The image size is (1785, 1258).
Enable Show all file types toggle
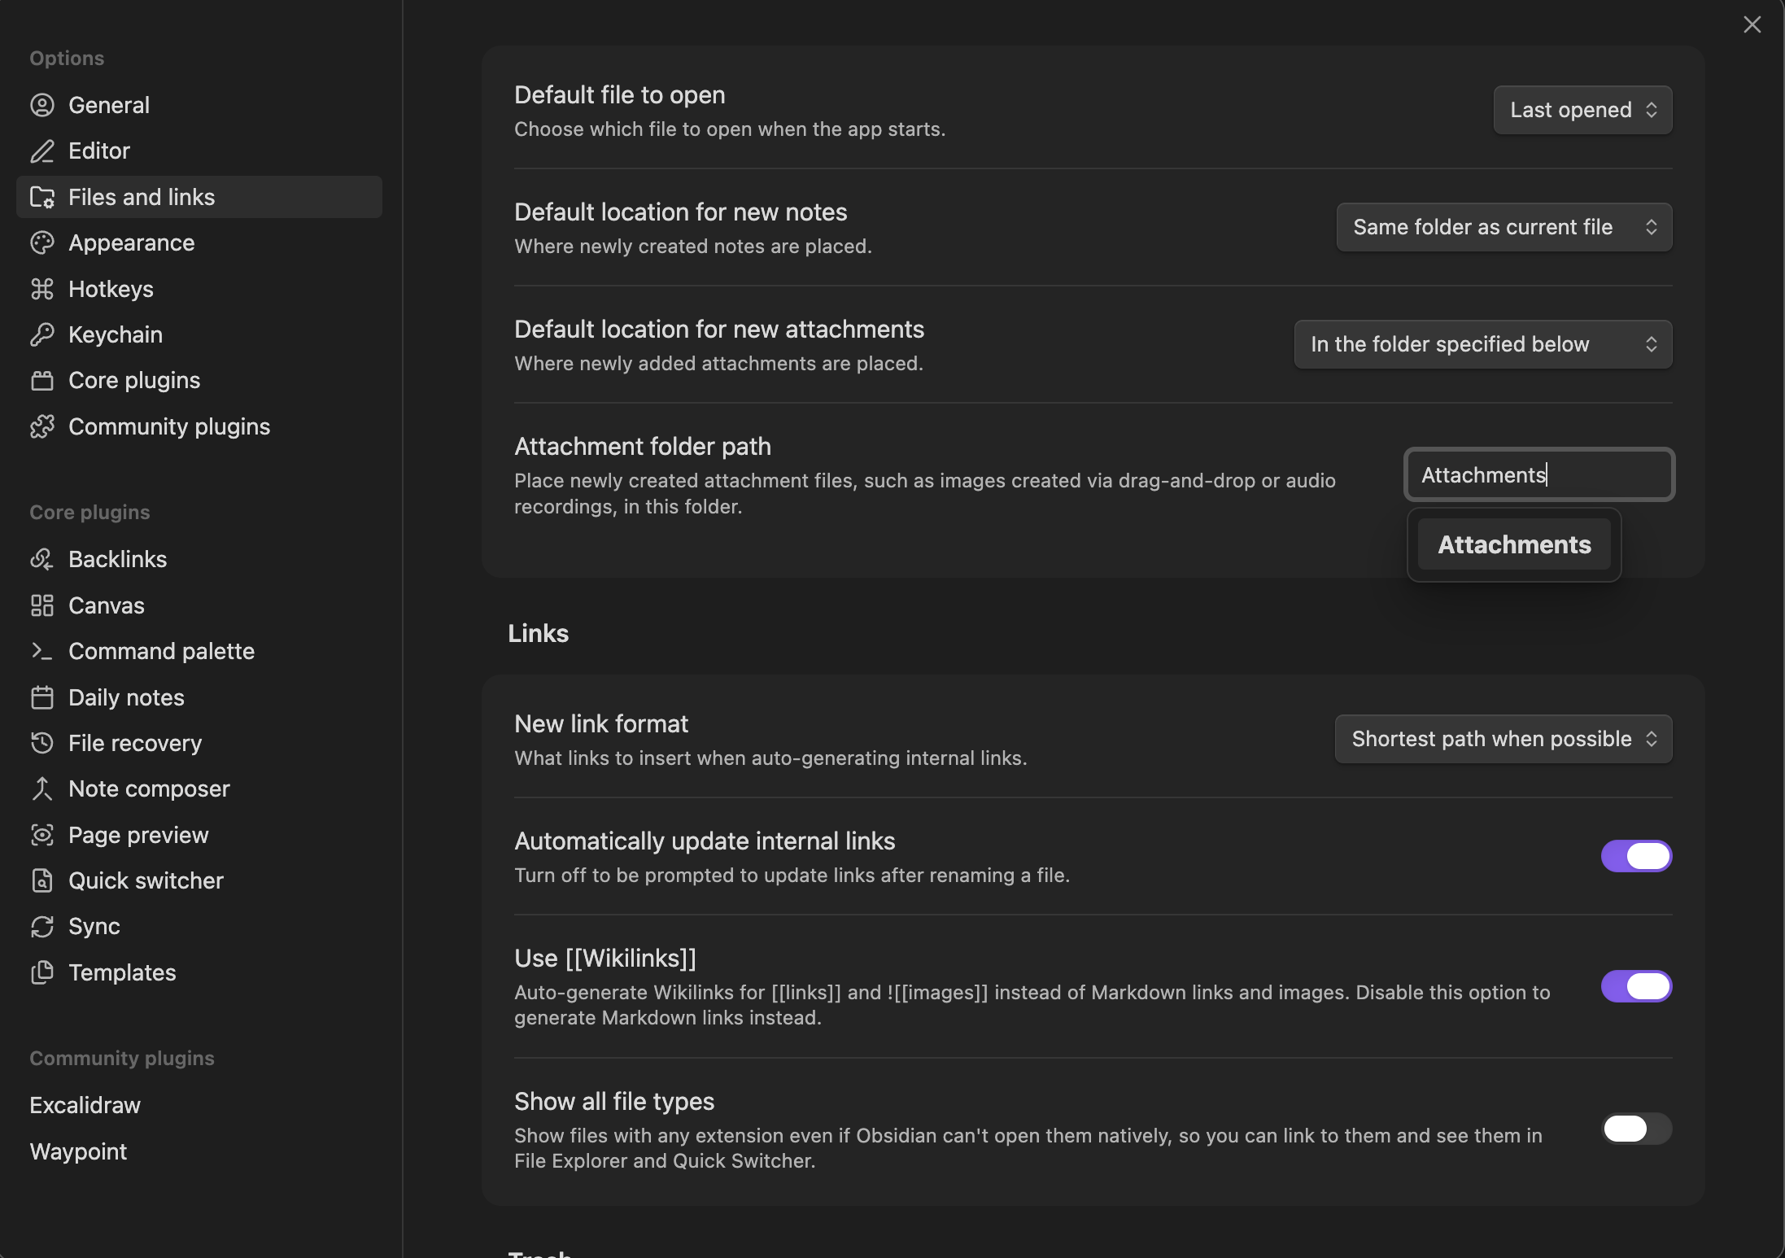click(x=1636, y=1129)
